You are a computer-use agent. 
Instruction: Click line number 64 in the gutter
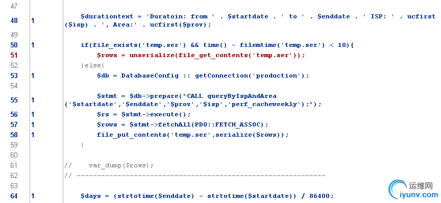(x=14, y=196)
